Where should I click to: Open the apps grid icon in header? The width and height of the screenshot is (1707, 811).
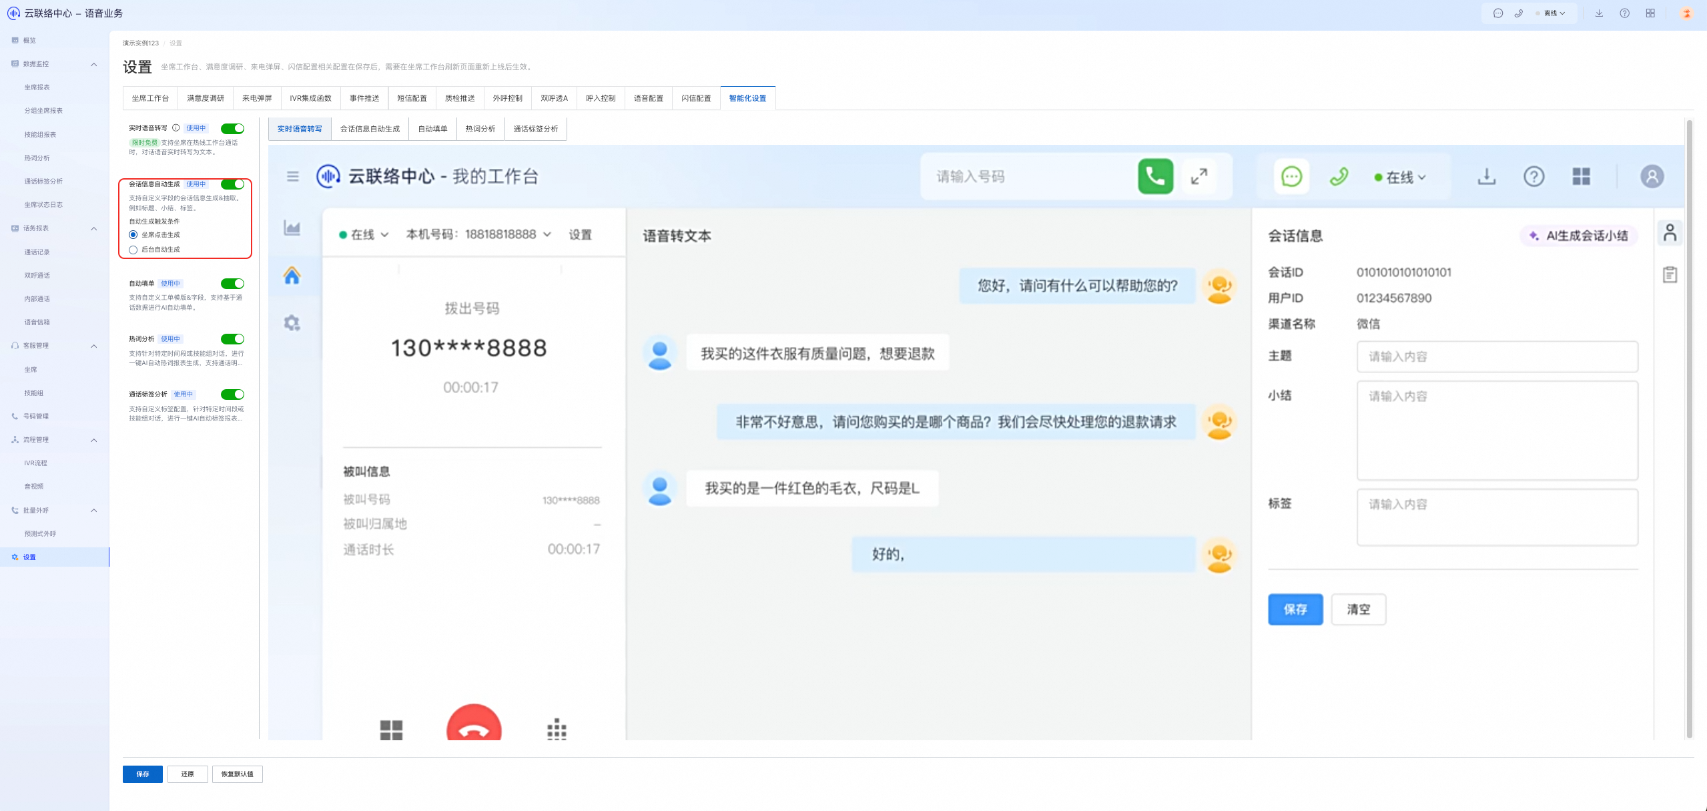(1650, 13)
